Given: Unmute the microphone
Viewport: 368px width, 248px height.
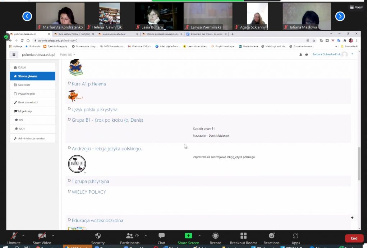Looking at the screenshot, I should point(14,236).
